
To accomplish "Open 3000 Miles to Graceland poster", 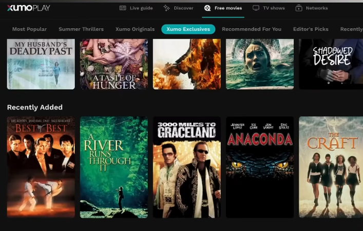I will 187,167.
